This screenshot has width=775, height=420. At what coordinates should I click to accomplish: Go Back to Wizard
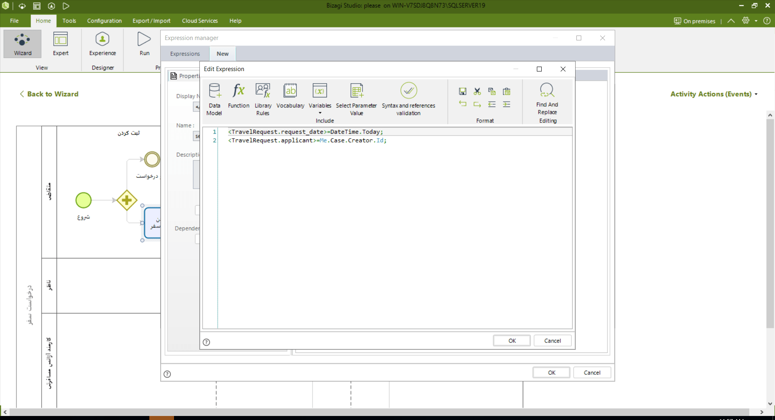[x=49, y=94]
